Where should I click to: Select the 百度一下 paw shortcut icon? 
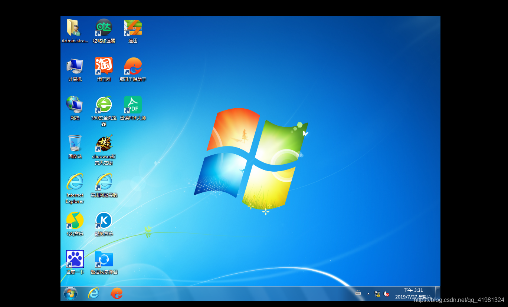click(75, 263)
